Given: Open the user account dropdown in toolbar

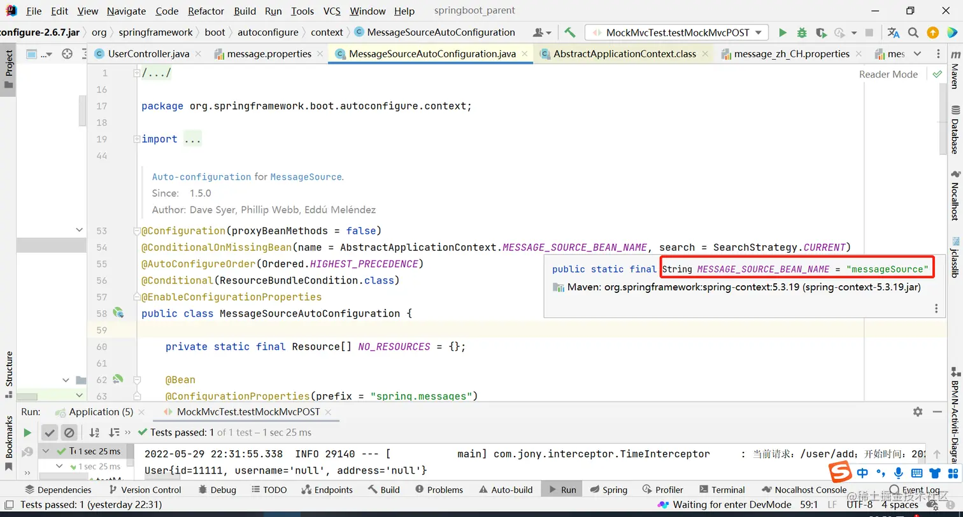Looking at the screenshot, I should 542,32.
